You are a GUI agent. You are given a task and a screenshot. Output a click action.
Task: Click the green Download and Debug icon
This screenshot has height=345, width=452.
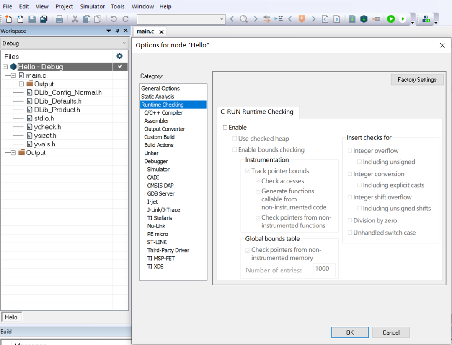[x=391, y=19]
